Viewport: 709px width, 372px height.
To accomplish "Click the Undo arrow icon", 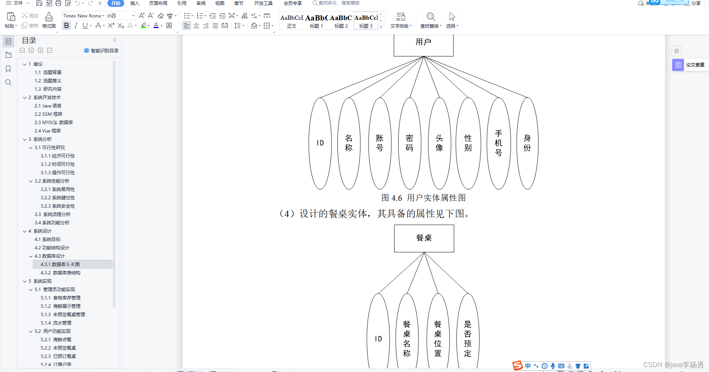I will point(77,3).
